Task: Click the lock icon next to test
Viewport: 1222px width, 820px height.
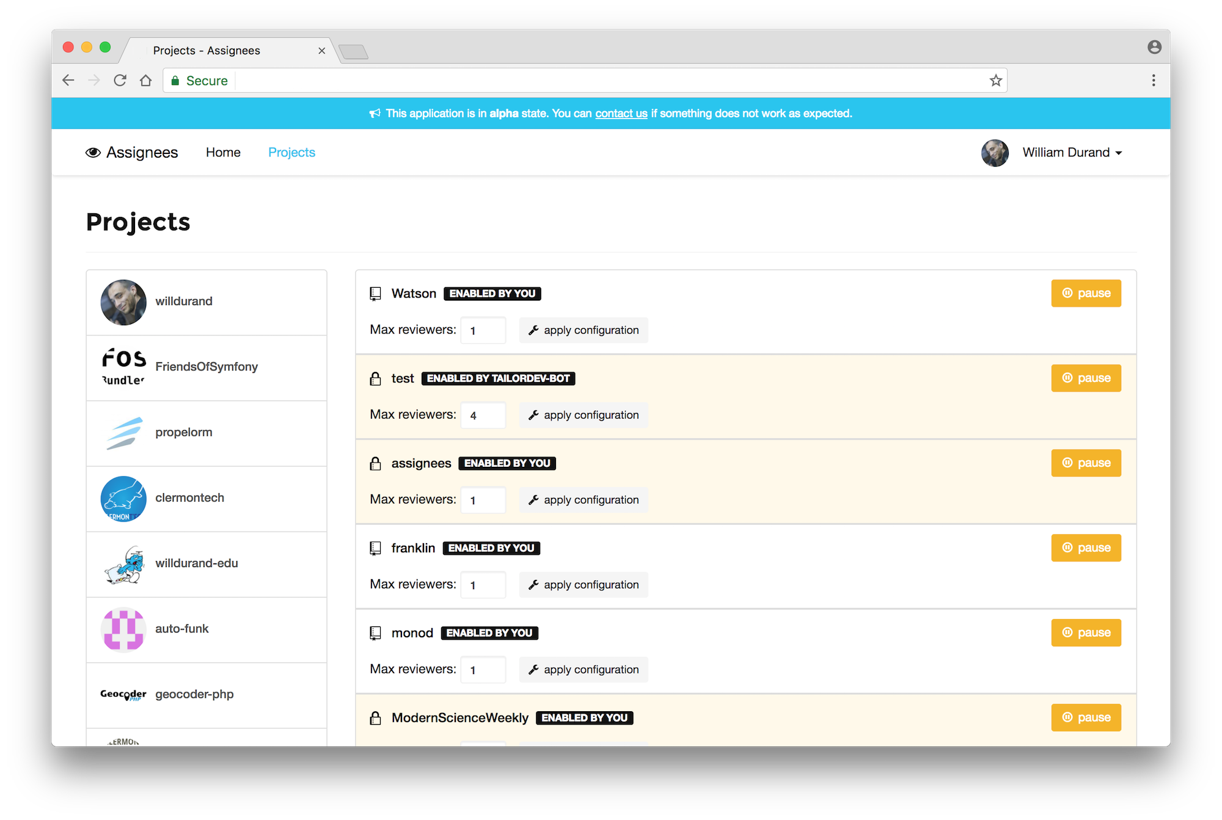Action: 375,379
